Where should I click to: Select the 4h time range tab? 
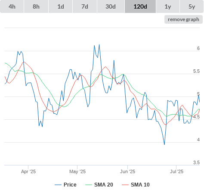(x=12, y=6)
